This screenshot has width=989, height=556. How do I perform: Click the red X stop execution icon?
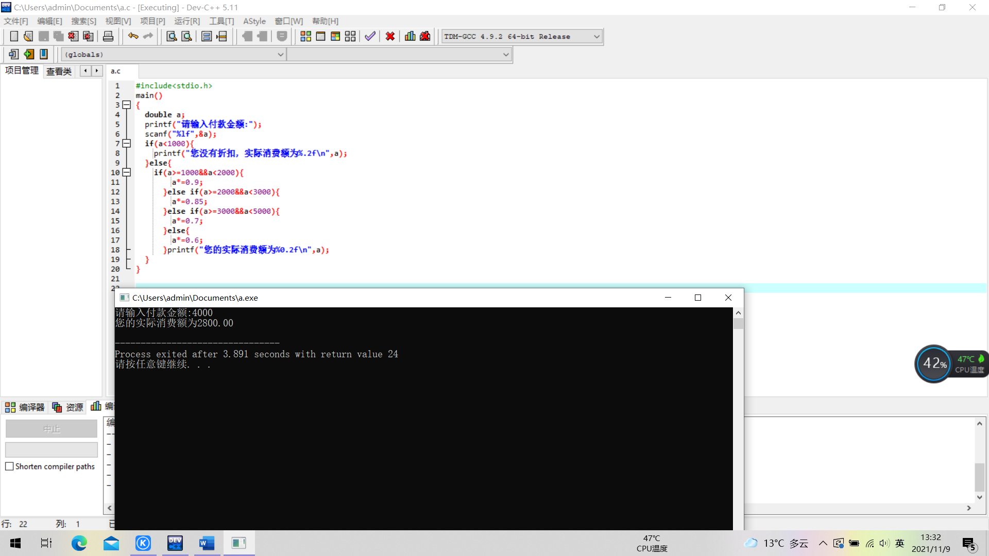tap(390, 37)
